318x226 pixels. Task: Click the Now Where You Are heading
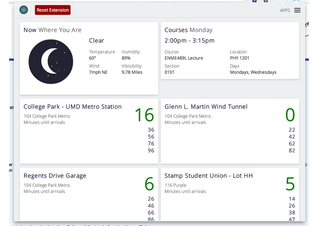point(53,30)
